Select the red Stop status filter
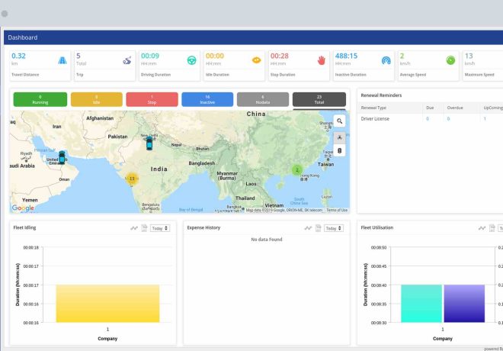The height and width of the screenshot is (351, 503). [x=152, y=99]
